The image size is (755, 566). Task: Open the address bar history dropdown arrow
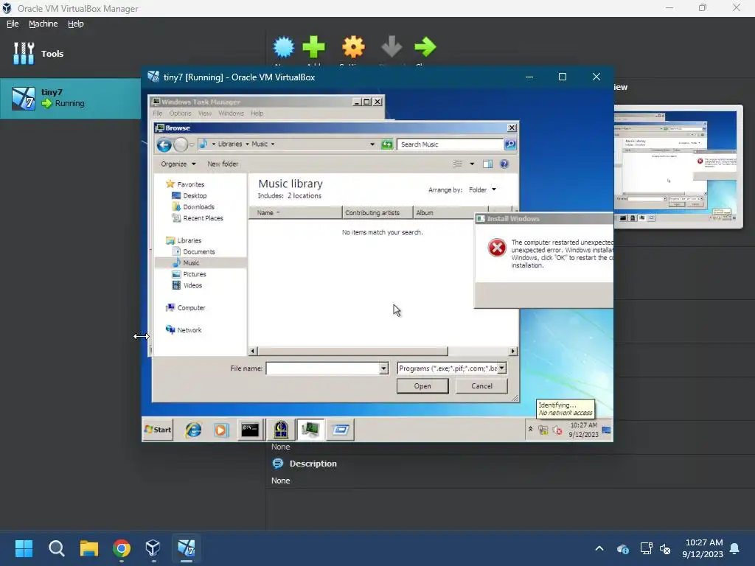(x=372, y=144)
